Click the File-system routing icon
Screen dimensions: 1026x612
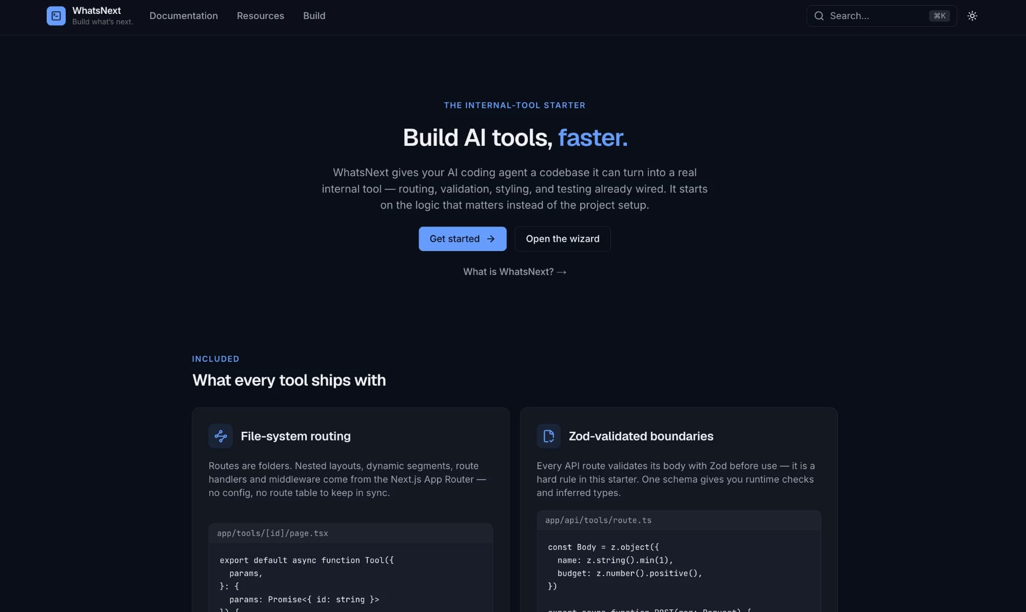[x=221, y=436]
